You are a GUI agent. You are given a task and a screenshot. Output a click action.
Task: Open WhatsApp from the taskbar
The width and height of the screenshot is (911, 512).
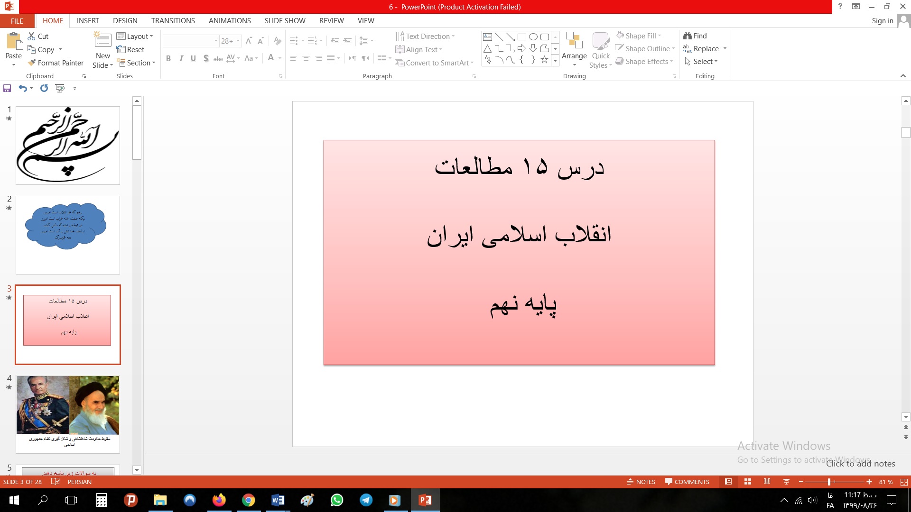pyautogui.click(x=337, y=500)
